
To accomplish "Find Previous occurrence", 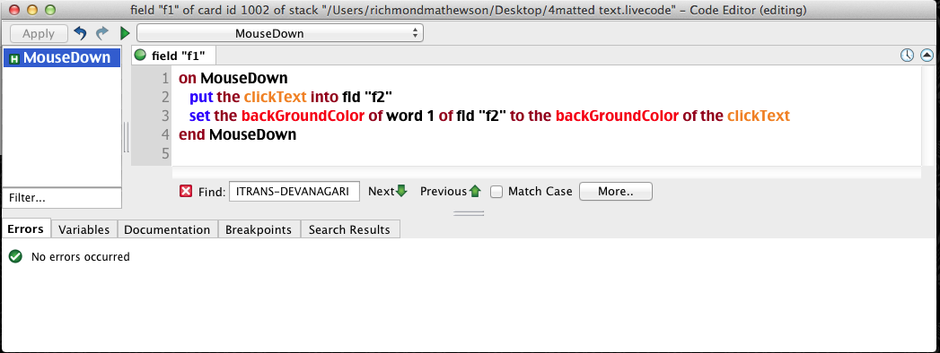I will (x=450, y=192).
